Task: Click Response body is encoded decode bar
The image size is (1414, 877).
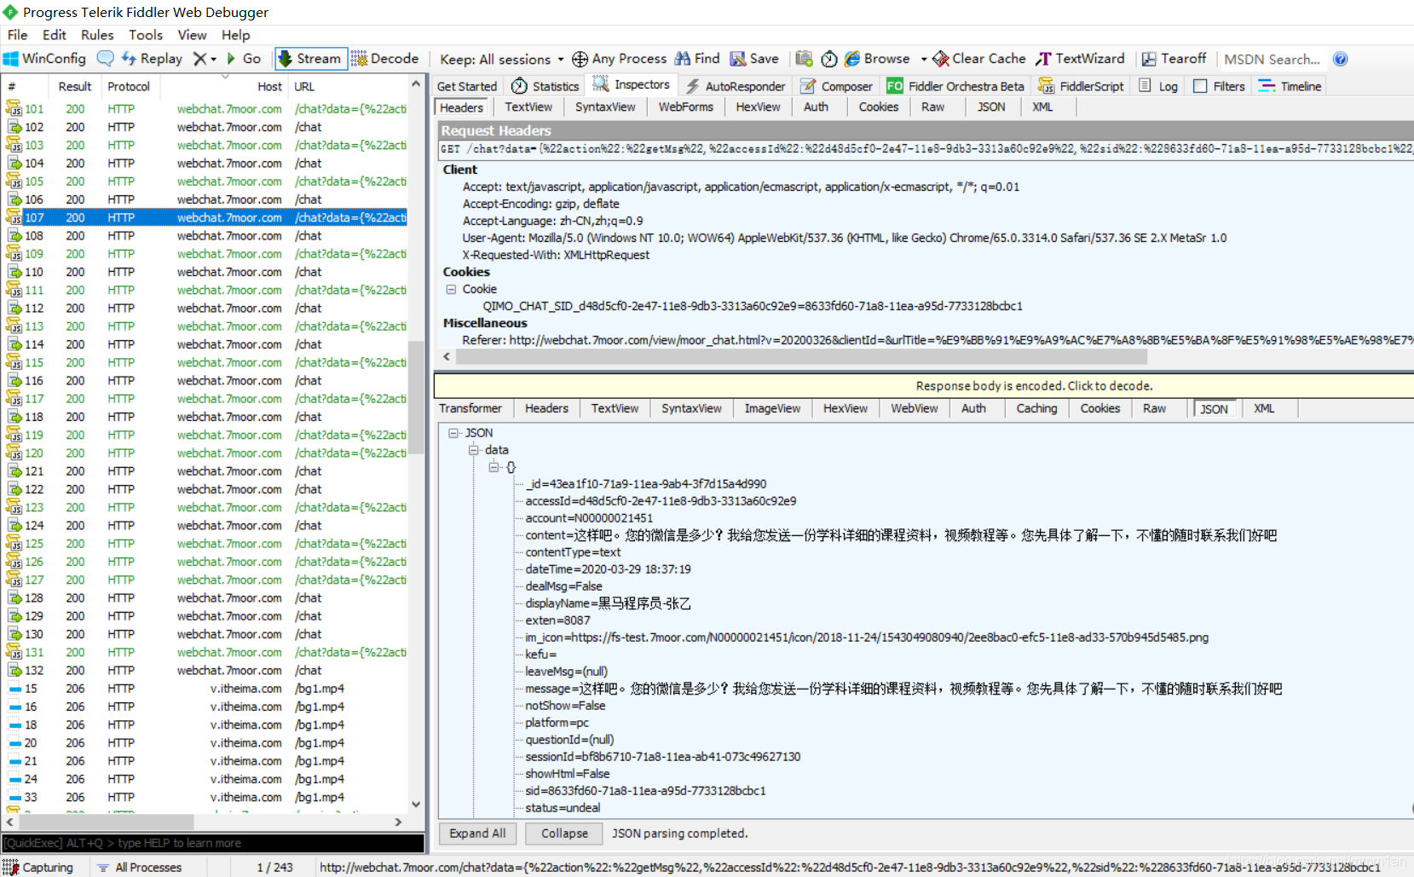Action: pos(924,386)
